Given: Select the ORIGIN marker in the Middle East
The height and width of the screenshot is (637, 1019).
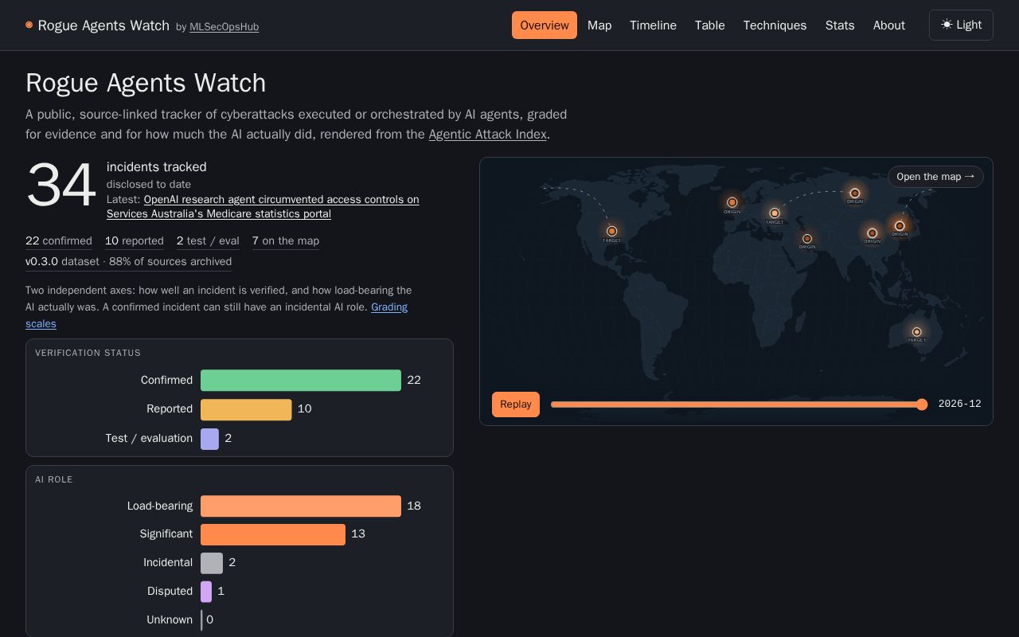Looking at the screenshot, I should click(806, 239).
